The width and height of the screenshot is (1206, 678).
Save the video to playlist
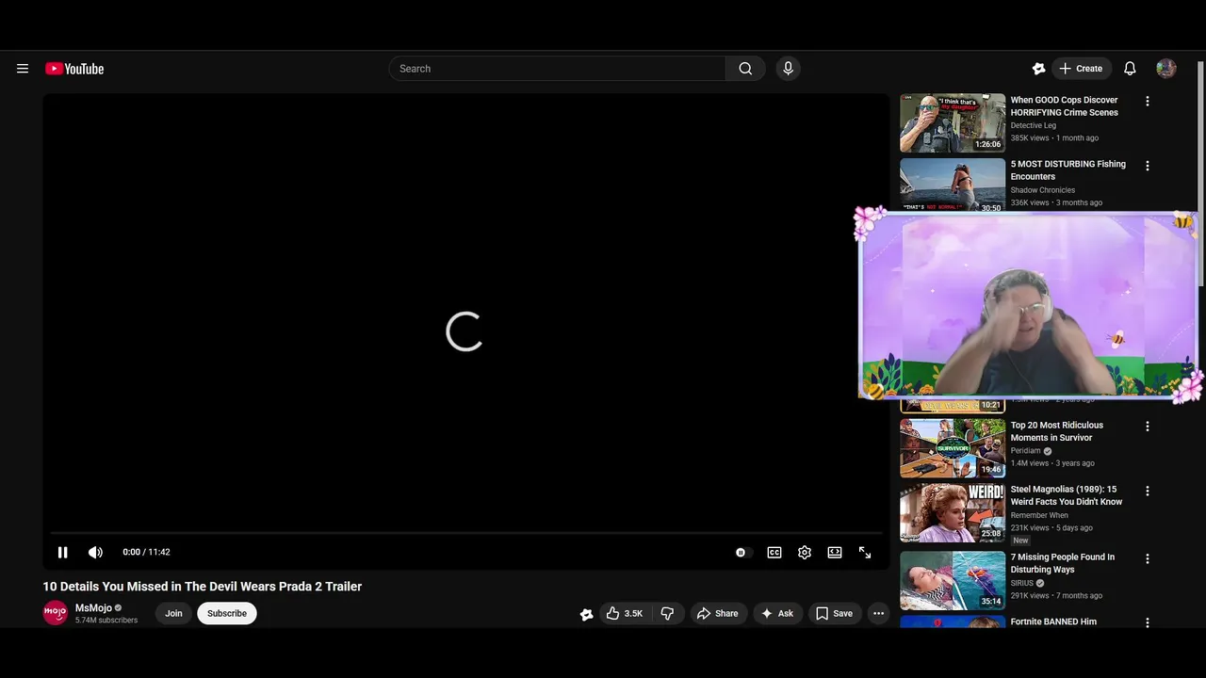(x=835, y=613)
